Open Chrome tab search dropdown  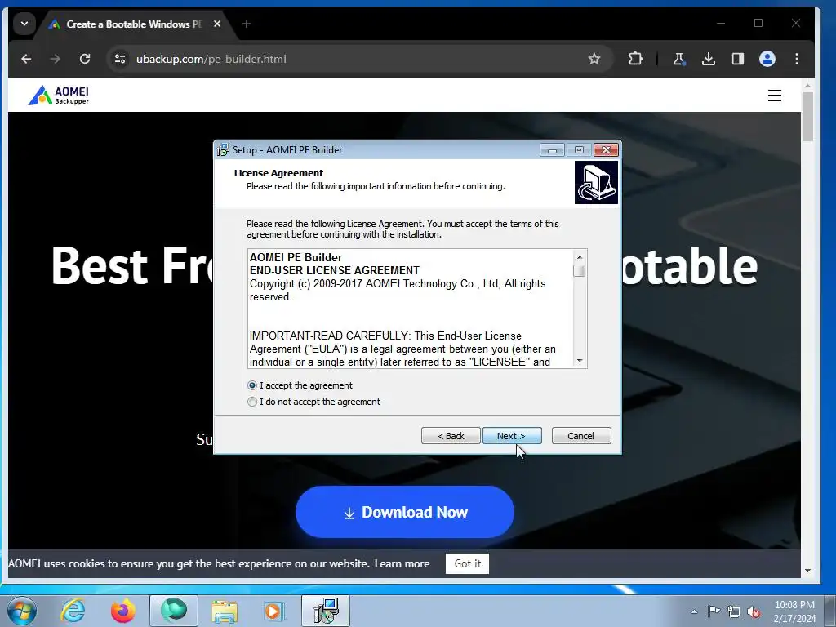coord(24,24)
